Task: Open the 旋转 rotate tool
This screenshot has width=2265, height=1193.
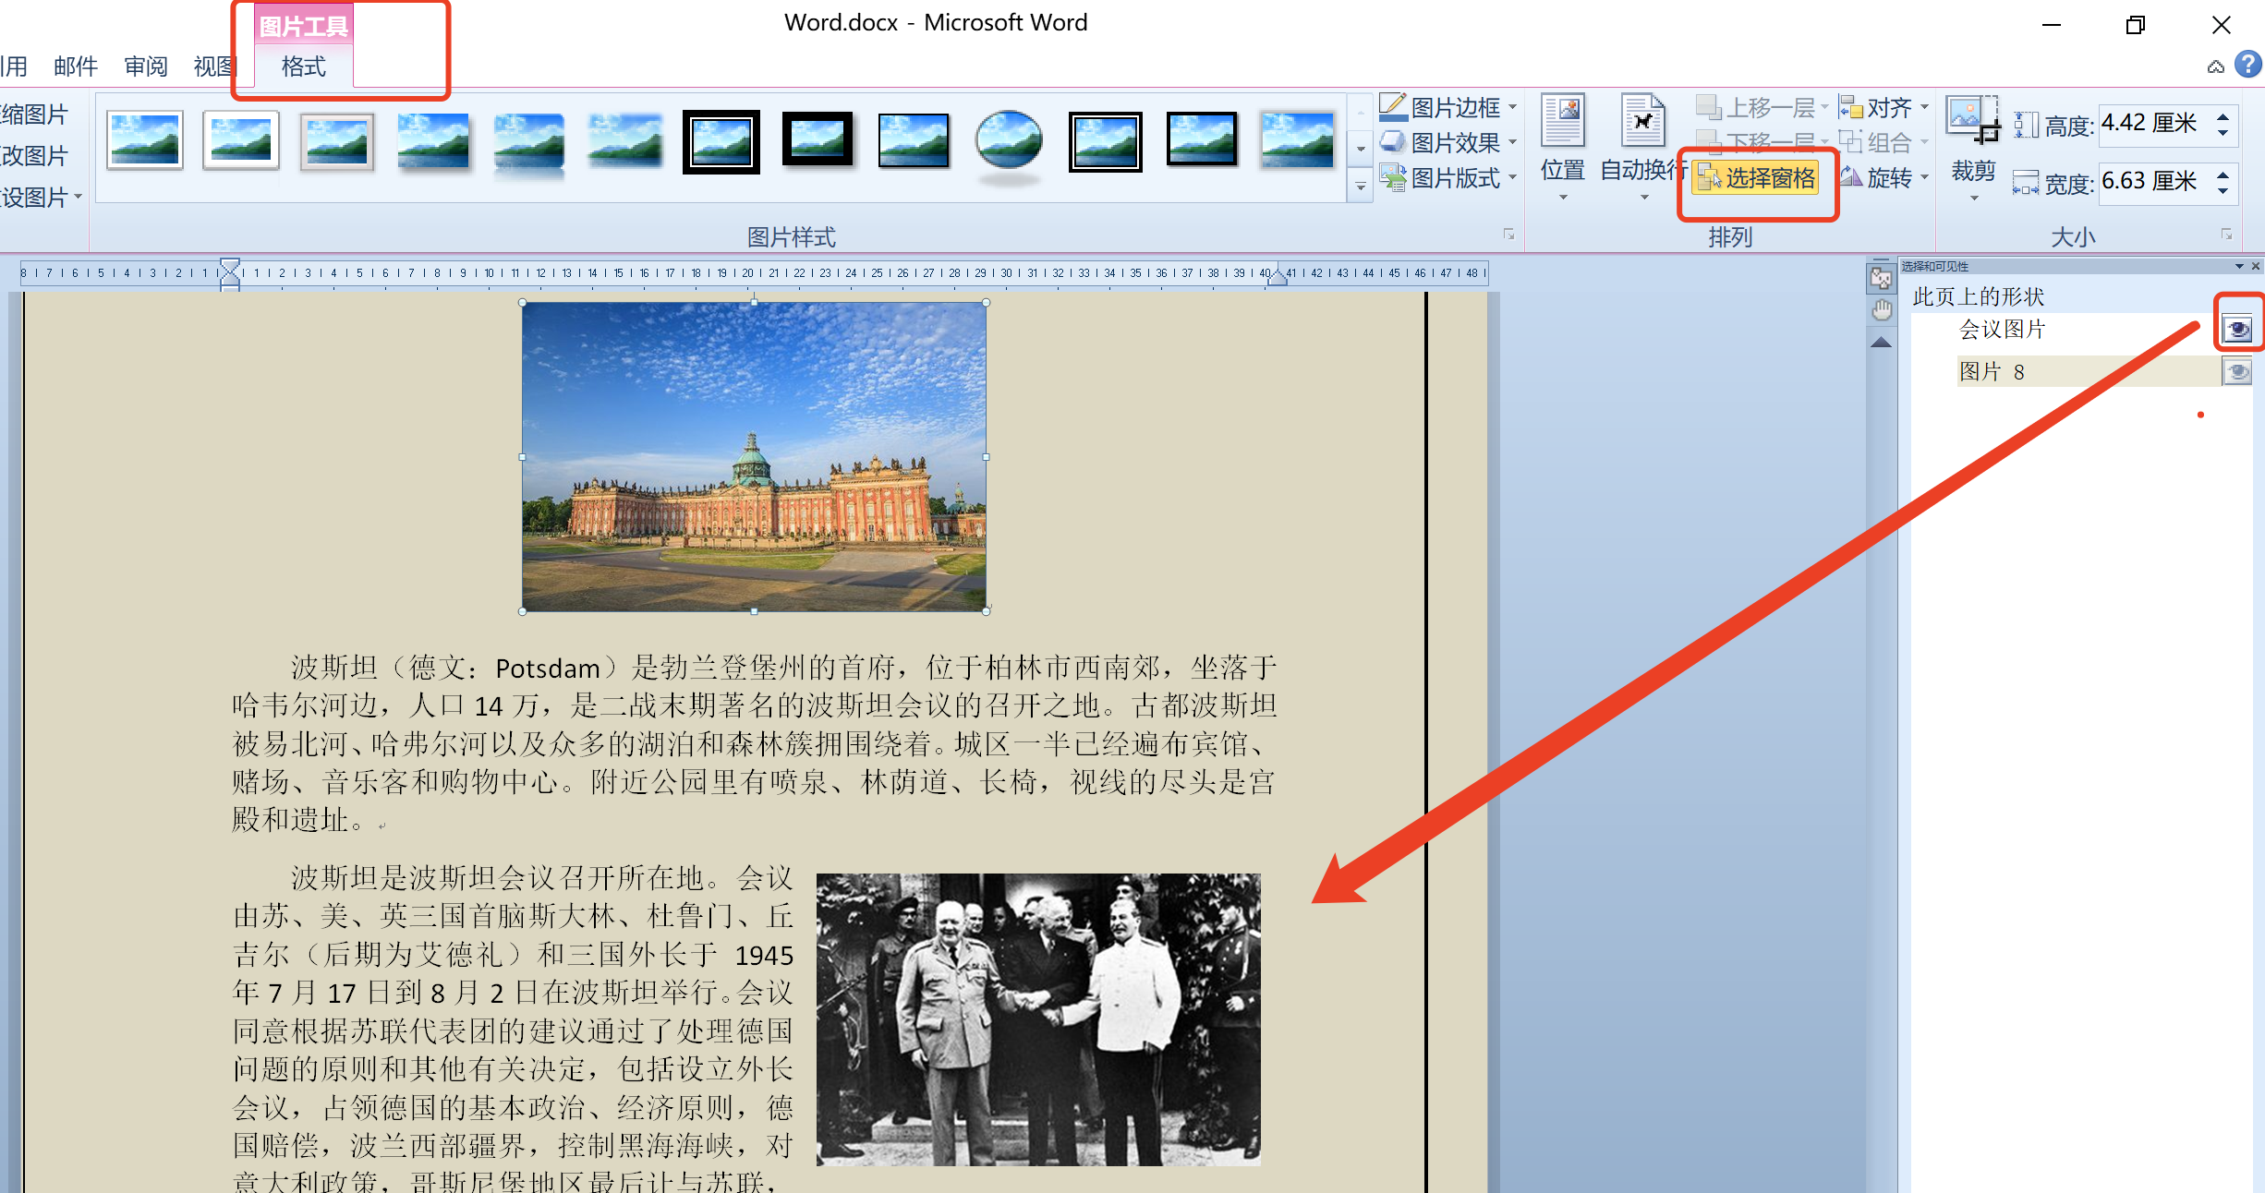Action: click(x=1888, y=178)
